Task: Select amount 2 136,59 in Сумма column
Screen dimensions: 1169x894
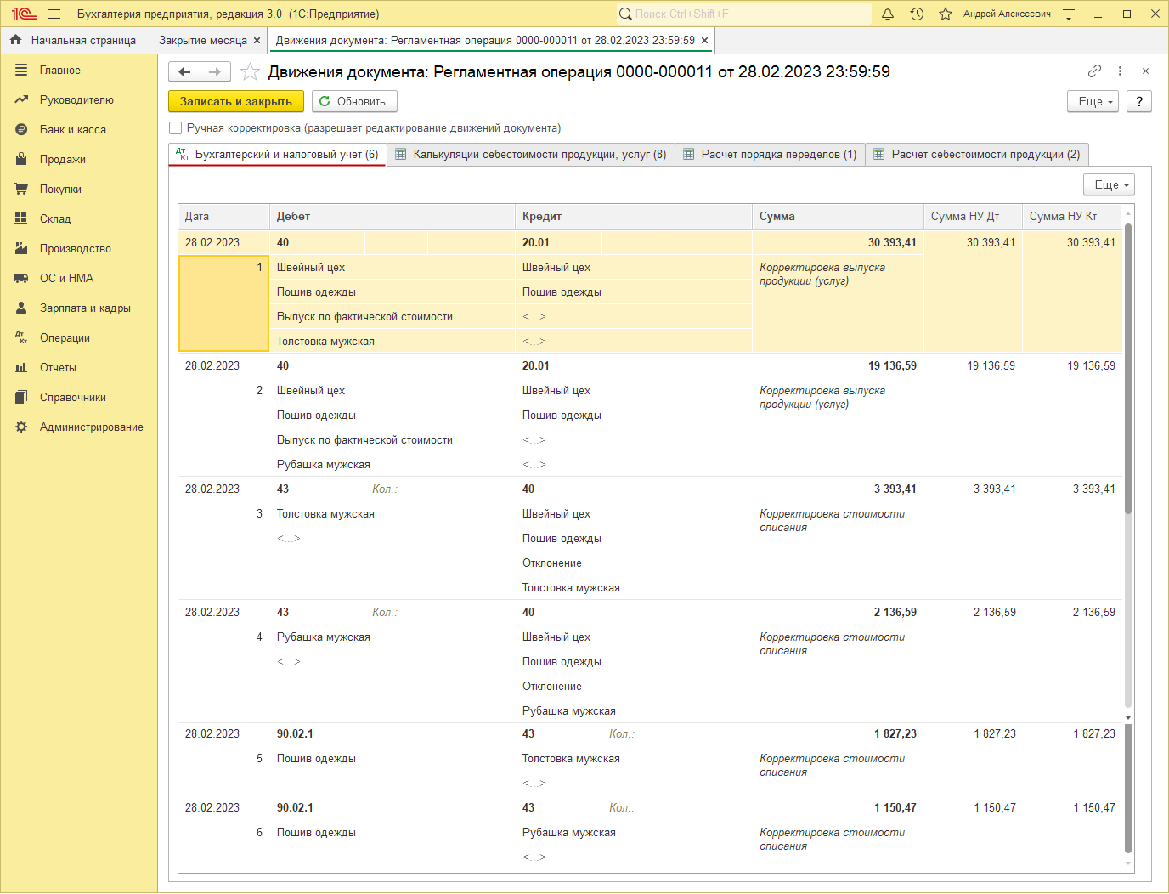Action: click(895, 613)
